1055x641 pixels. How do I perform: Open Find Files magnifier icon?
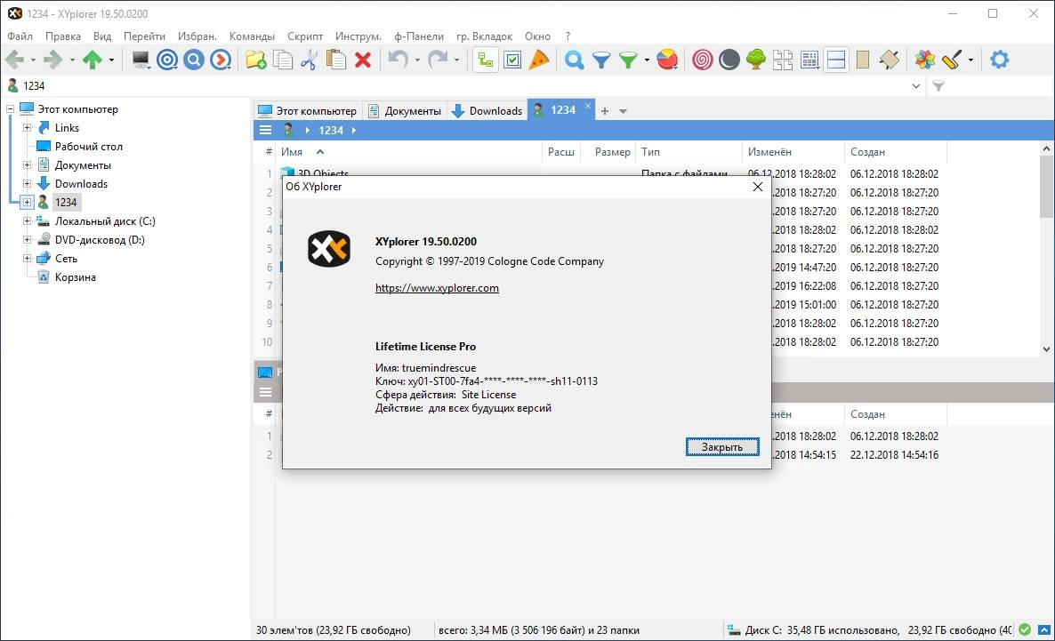click(574, 60)
